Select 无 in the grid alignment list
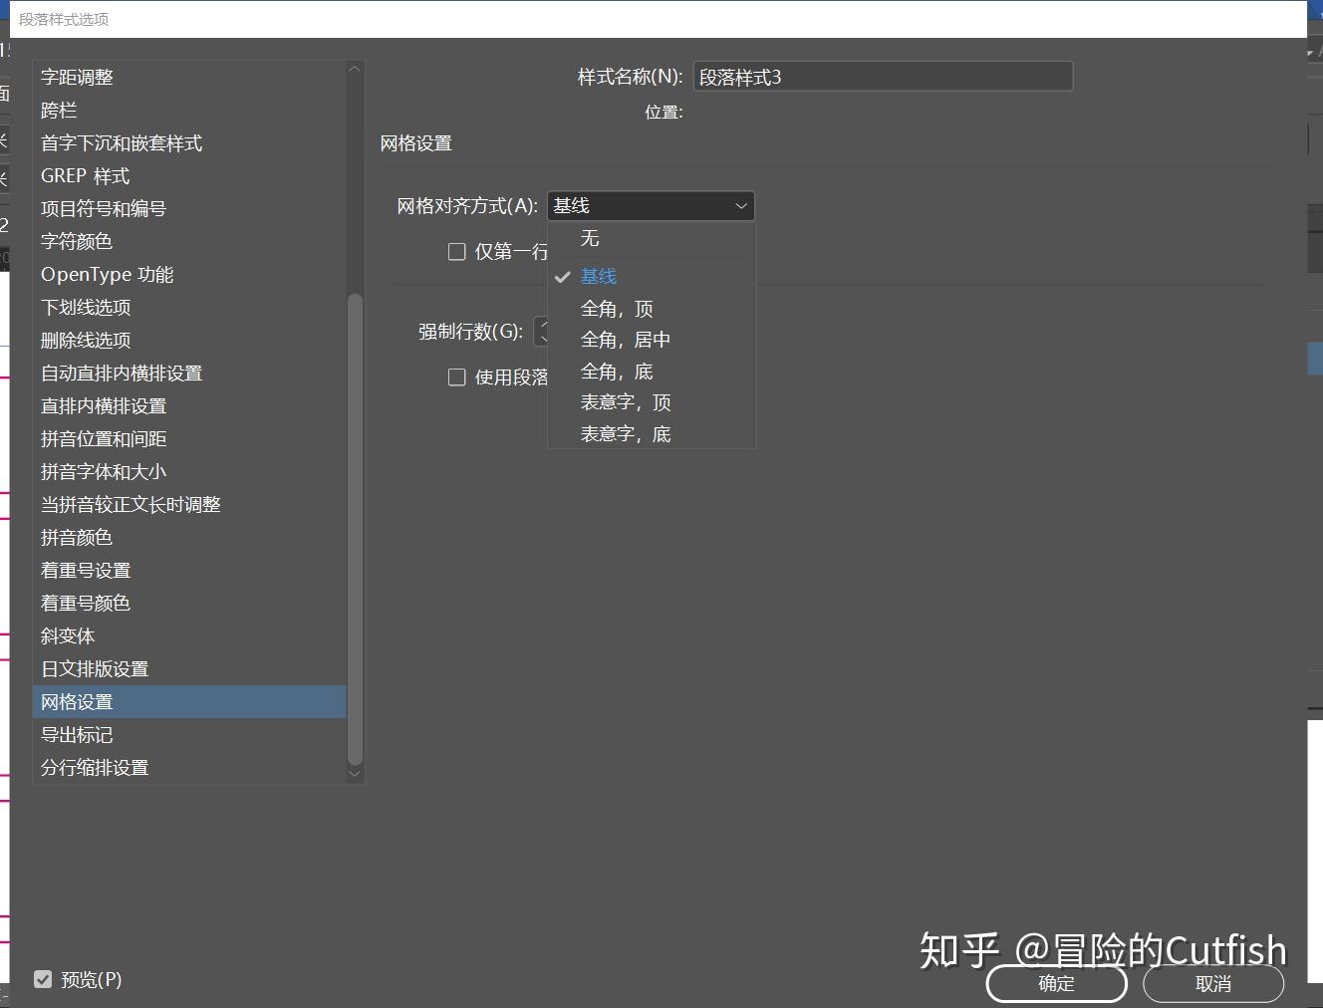Viewport: 1323px width, 1008px height. [590, 239]
